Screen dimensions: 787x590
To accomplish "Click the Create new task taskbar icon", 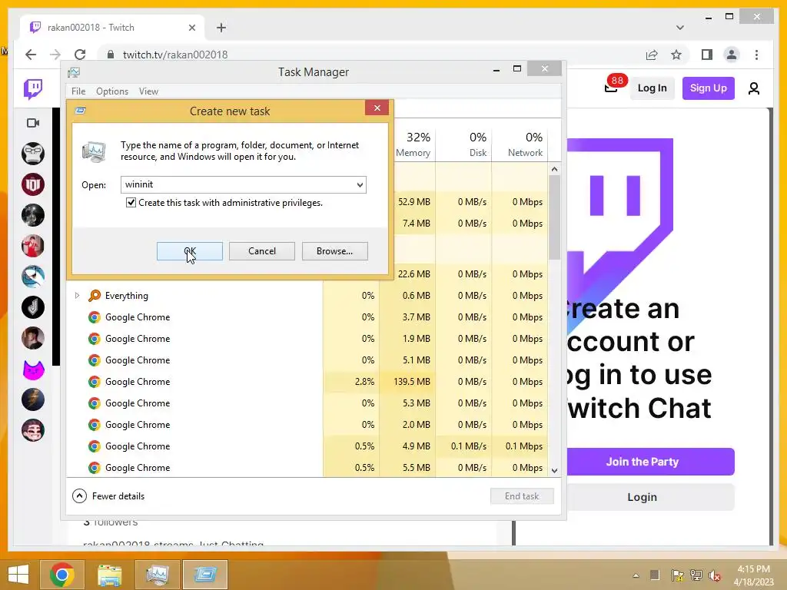I will (x=204, y=575).
